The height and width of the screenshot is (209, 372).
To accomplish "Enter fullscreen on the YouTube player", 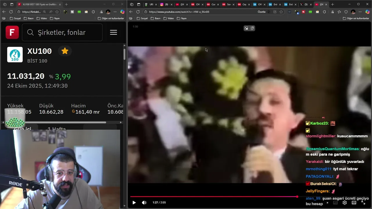I will [363, 203].
